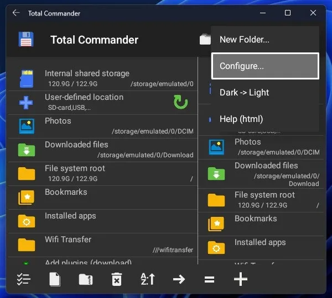
Task: Click the Bookmarks label in the left panel
Action: coord(66,192)
